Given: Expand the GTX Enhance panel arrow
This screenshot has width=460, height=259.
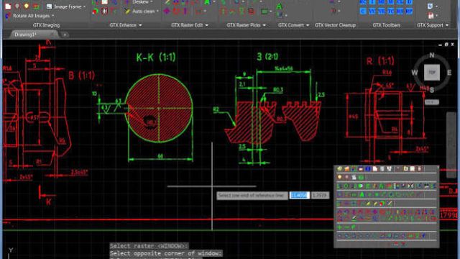Looking at the screenshot, I should (x=140, y=25).
